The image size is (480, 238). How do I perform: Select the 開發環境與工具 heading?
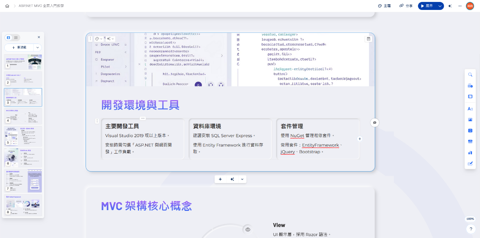pos(140,105)
